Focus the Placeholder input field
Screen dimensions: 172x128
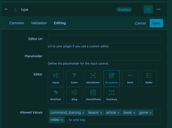[x=104, y=56]
